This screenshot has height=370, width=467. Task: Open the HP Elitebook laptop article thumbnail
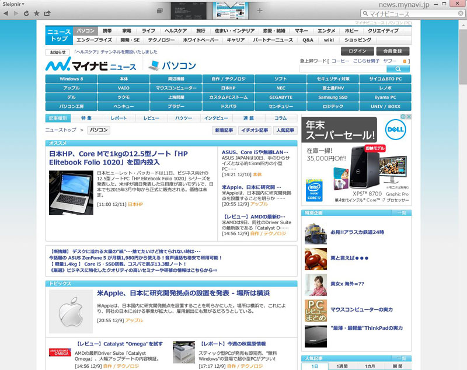(x=71, y=193)
